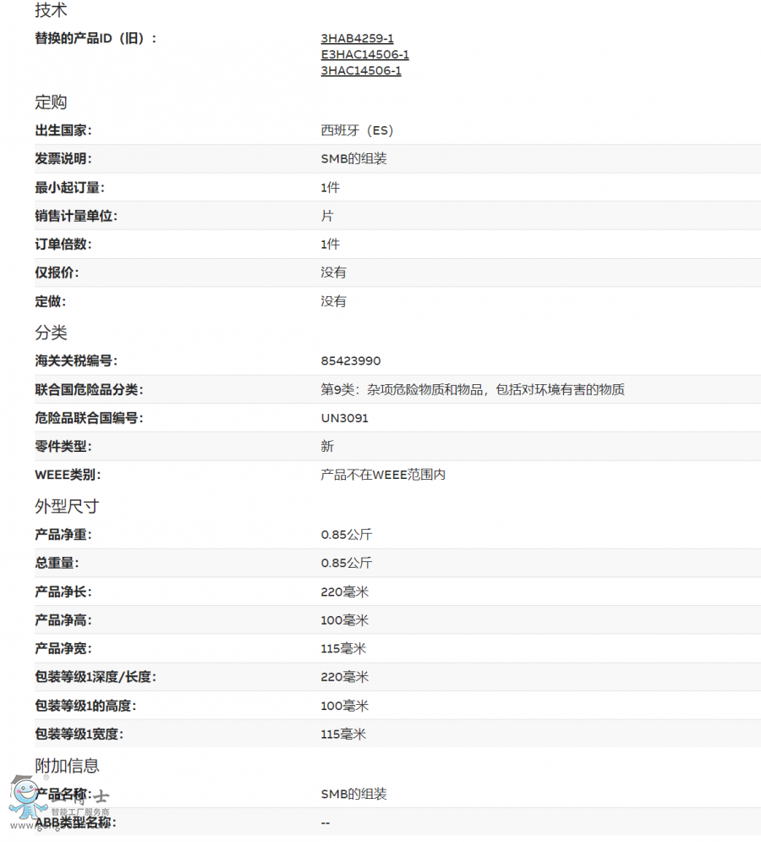The width and height of the screenshot is (761, 842).
Task: Click the UN3091 dangerous goods number
Action: pos(345,418)
